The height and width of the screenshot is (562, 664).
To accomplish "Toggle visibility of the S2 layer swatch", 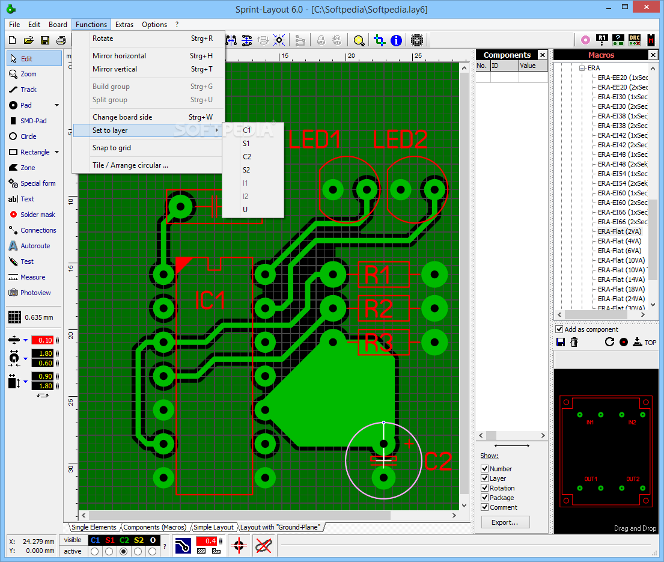I will pos(138,540).
